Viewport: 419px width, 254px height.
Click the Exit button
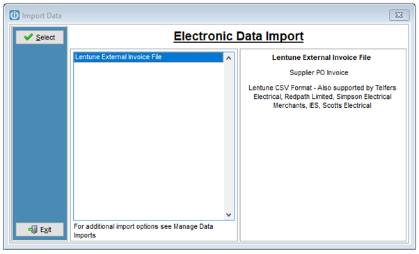click(40, 230)
